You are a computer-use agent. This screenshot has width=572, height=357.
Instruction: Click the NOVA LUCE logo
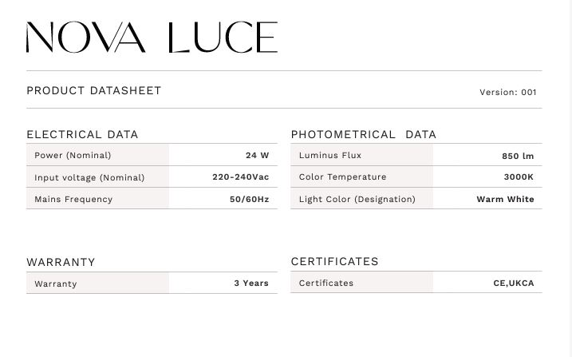click(152, 38)
